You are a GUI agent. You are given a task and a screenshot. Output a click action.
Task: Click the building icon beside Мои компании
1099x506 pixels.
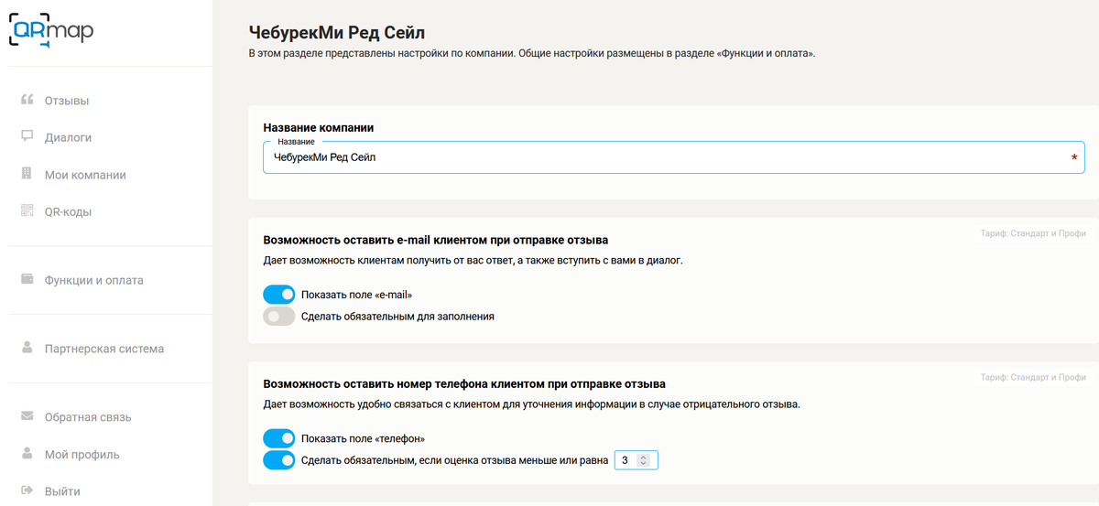[27, 174]
